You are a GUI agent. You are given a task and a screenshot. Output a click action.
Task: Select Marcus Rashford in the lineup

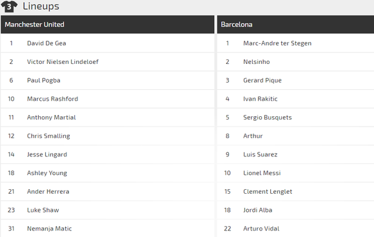[52, 99]
